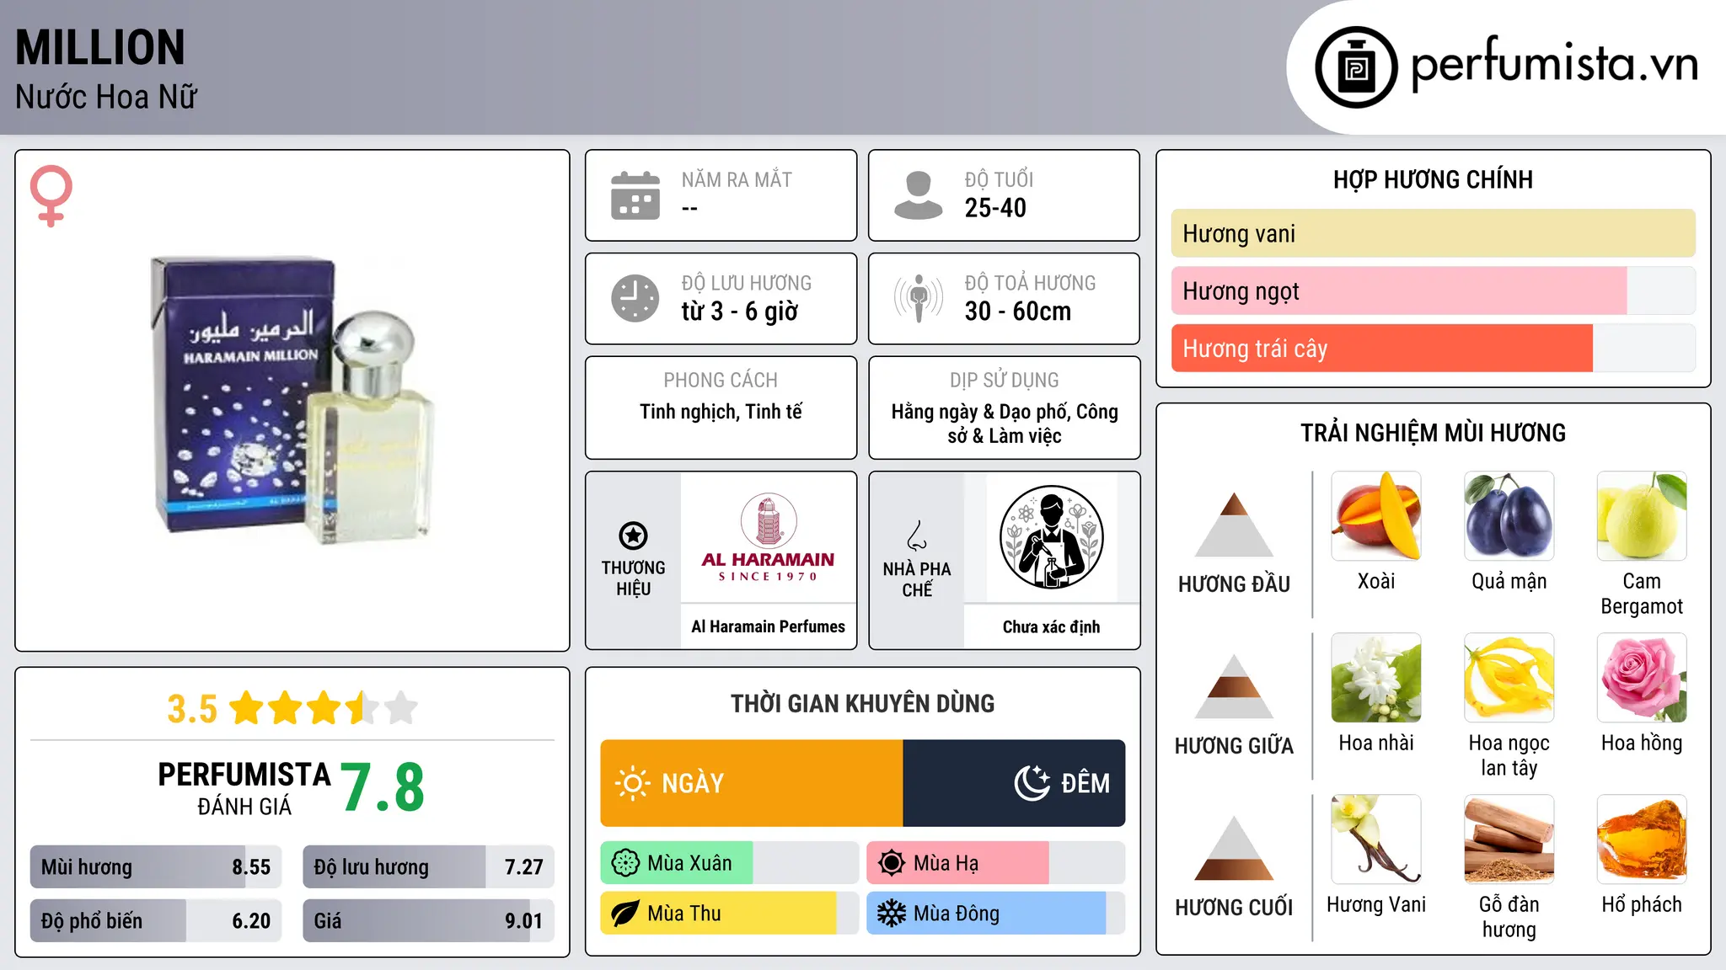Click the star badge icon above Thương Hiệu
The height and width of the screenshot is (970, 1726).
[633, 536]
